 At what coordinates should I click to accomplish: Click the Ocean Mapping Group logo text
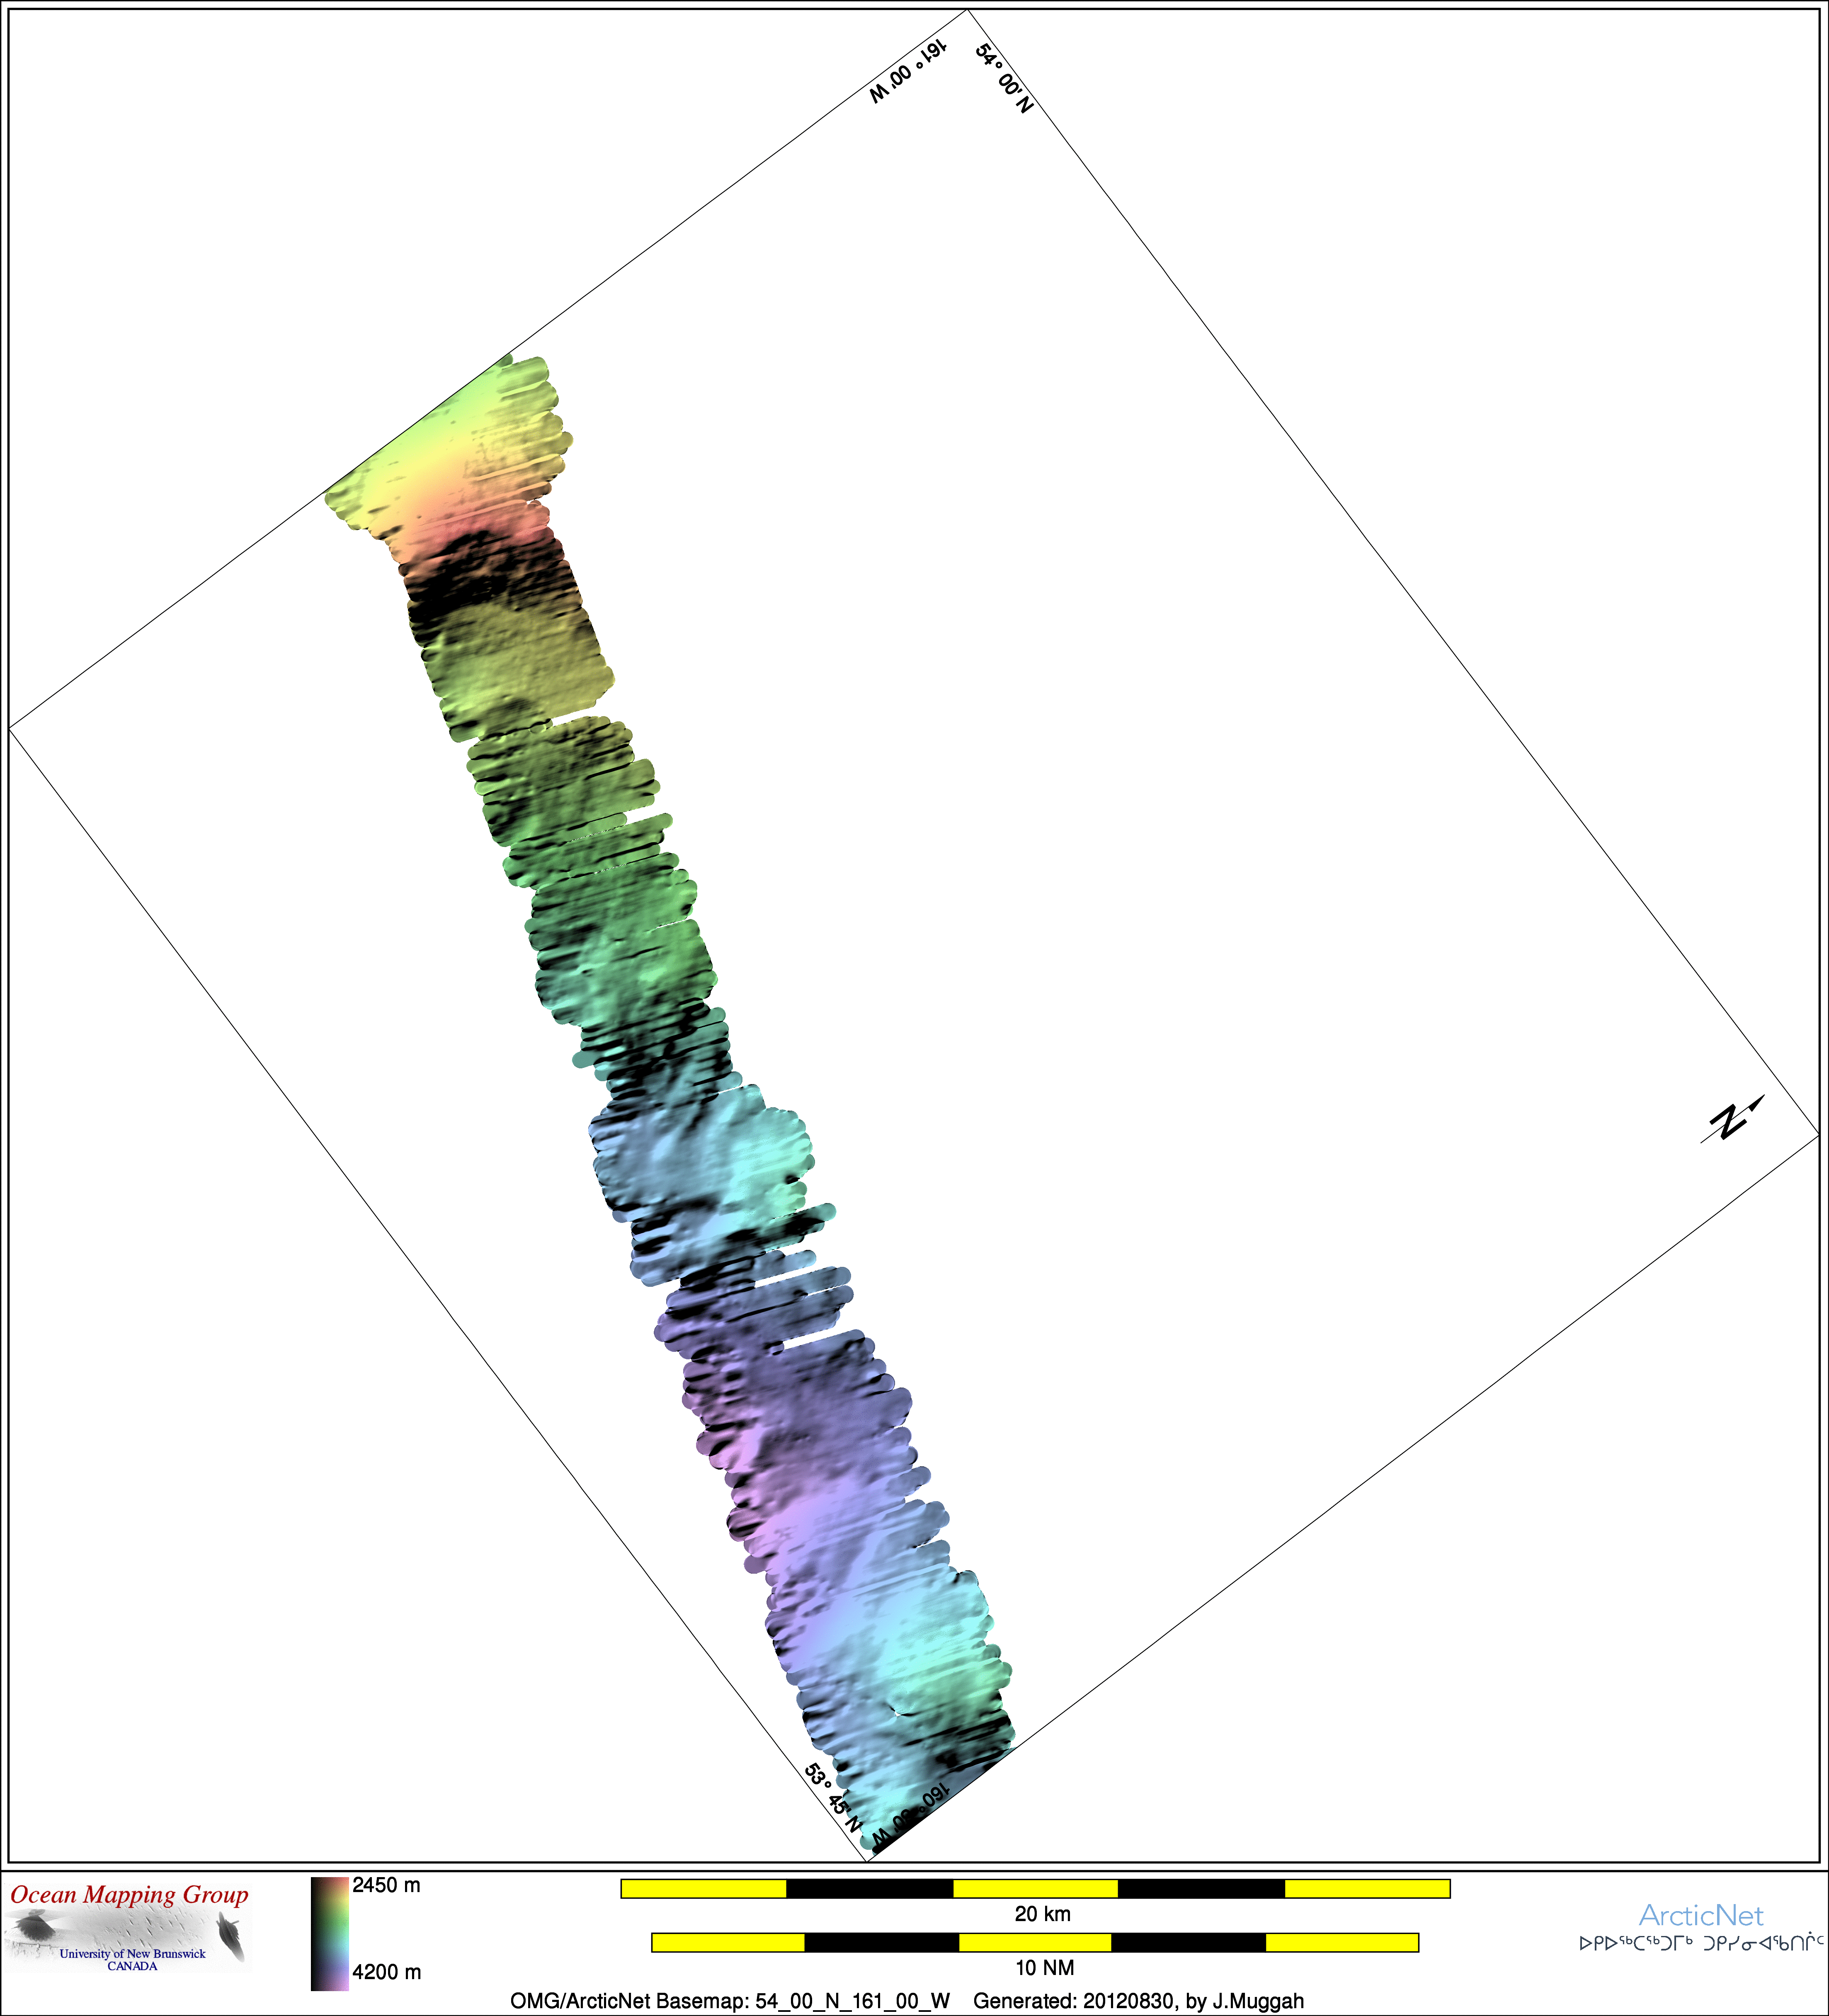coord(129,1894)
